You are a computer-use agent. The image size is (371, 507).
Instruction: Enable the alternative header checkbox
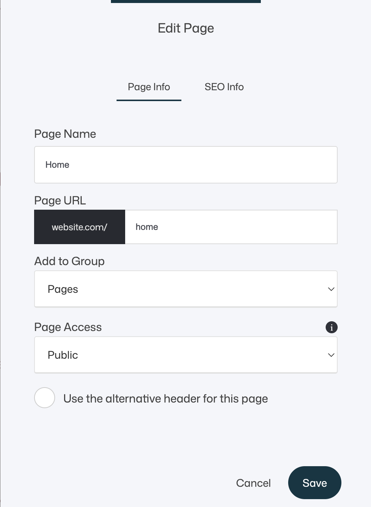pyautogui.click(x=45, y=398)
